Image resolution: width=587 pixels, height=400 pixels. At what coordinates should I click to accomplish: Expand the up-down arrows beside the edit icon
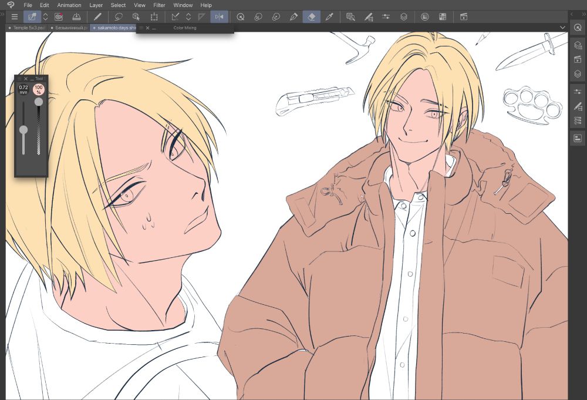(x=45, y=17)
